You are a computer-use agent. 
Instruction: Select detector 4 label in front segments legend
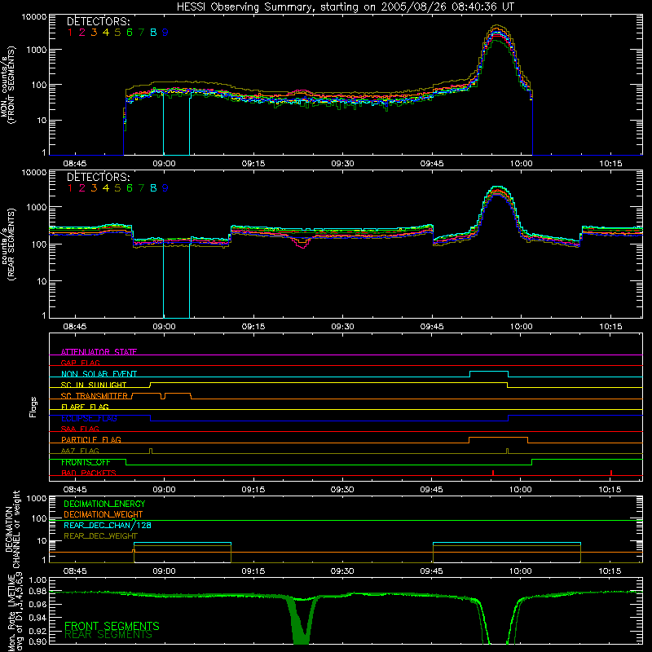tap(106, 32)
